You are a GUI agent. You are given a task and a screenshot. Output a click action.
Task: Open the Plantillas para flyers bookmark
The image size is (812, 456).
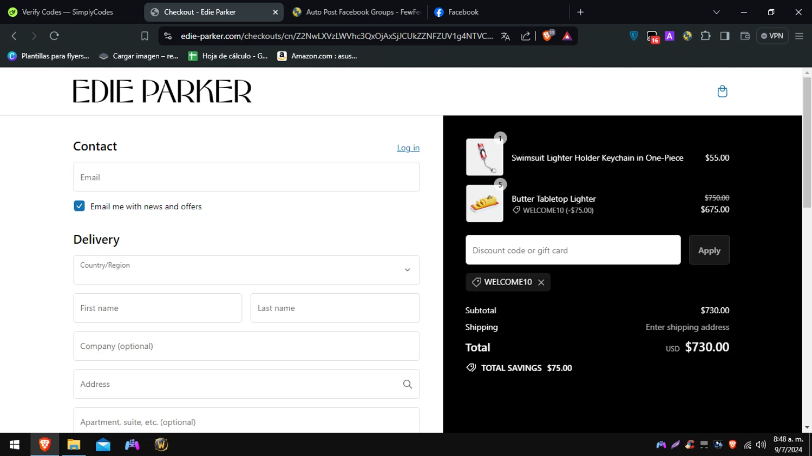point(48,56)
